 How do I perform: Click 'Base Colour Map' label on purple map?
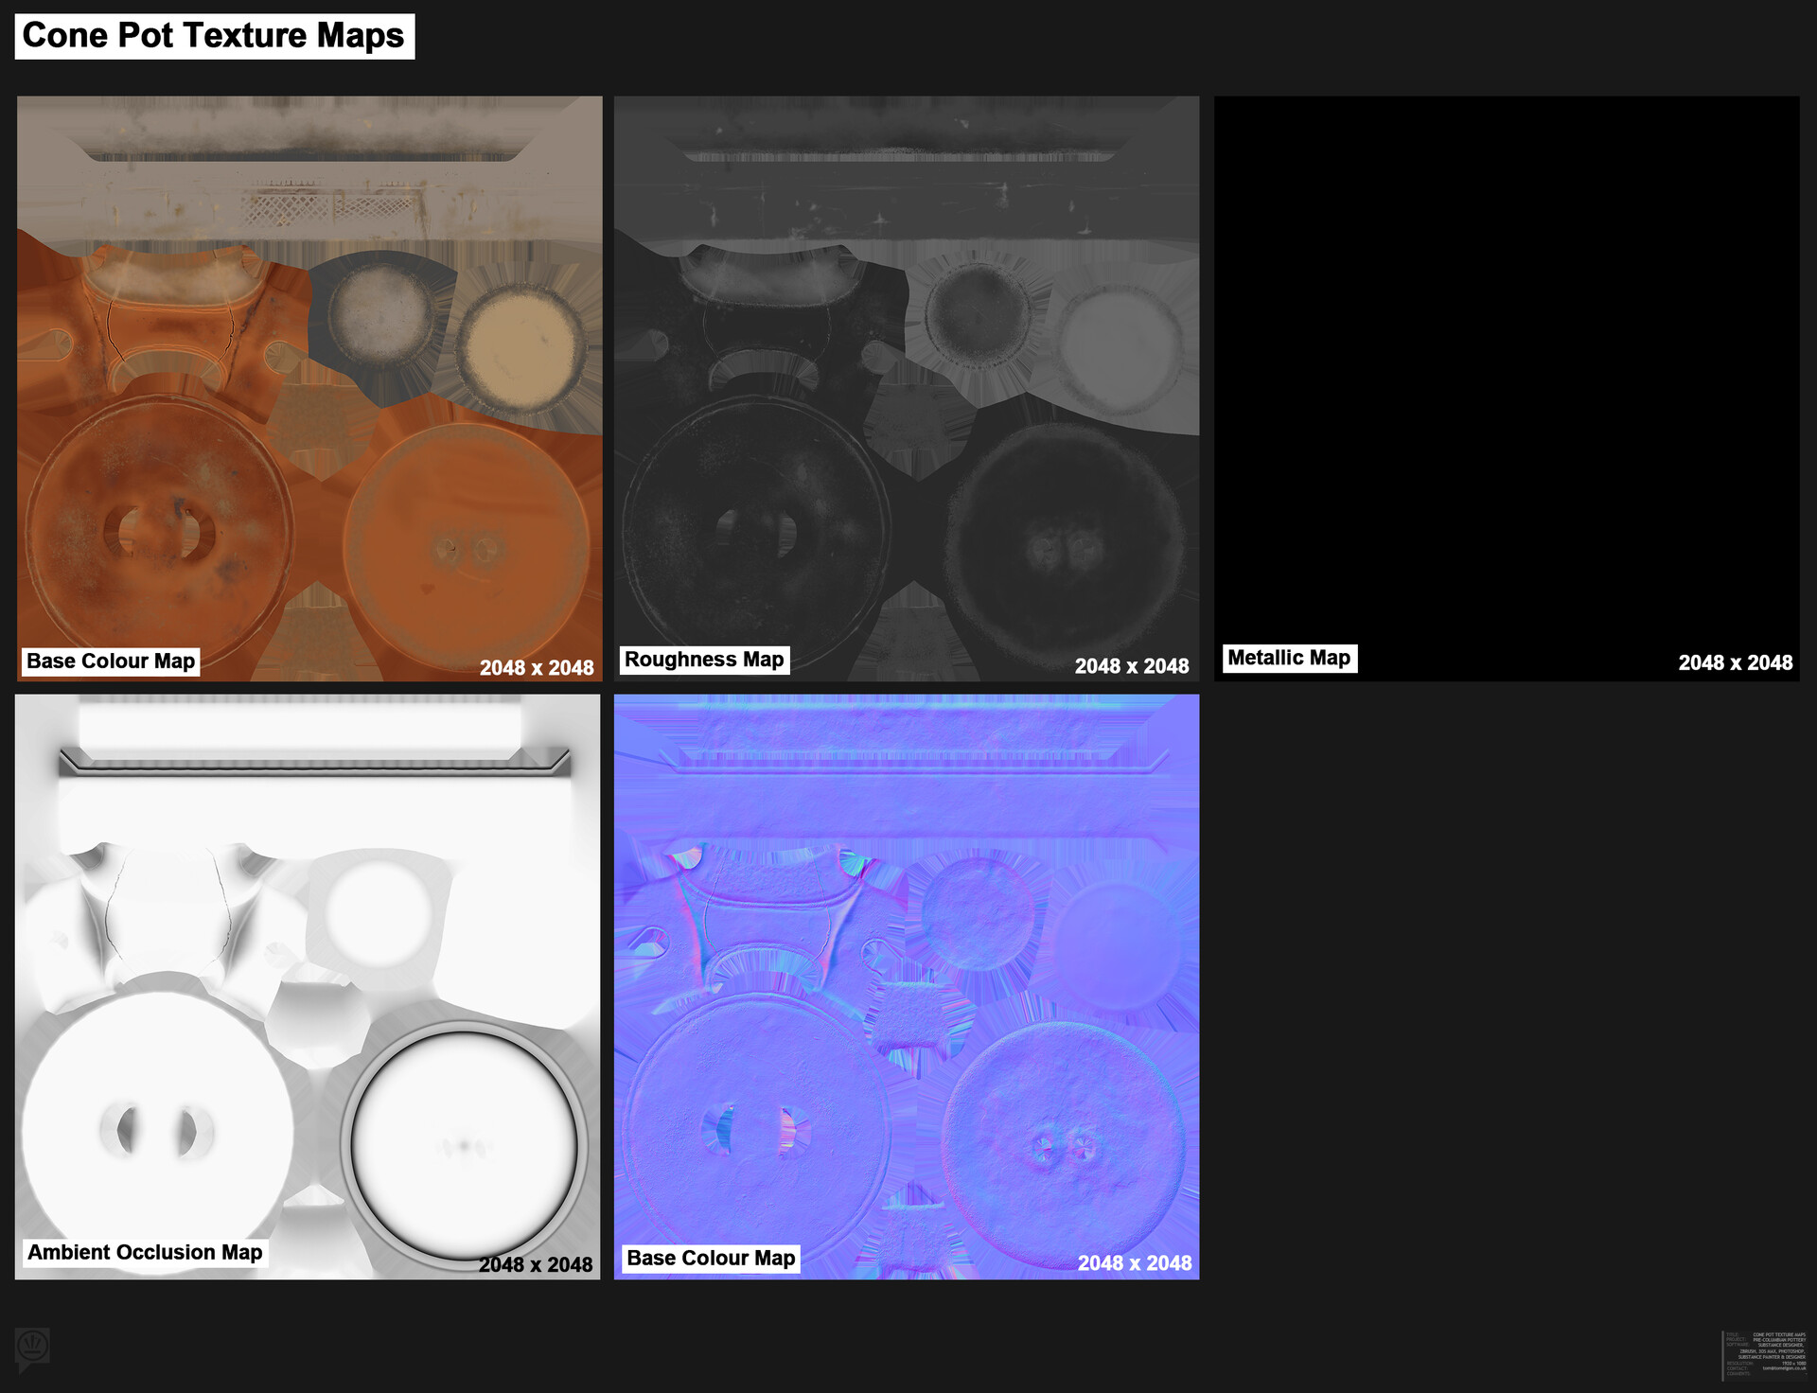pos(711,1259)
